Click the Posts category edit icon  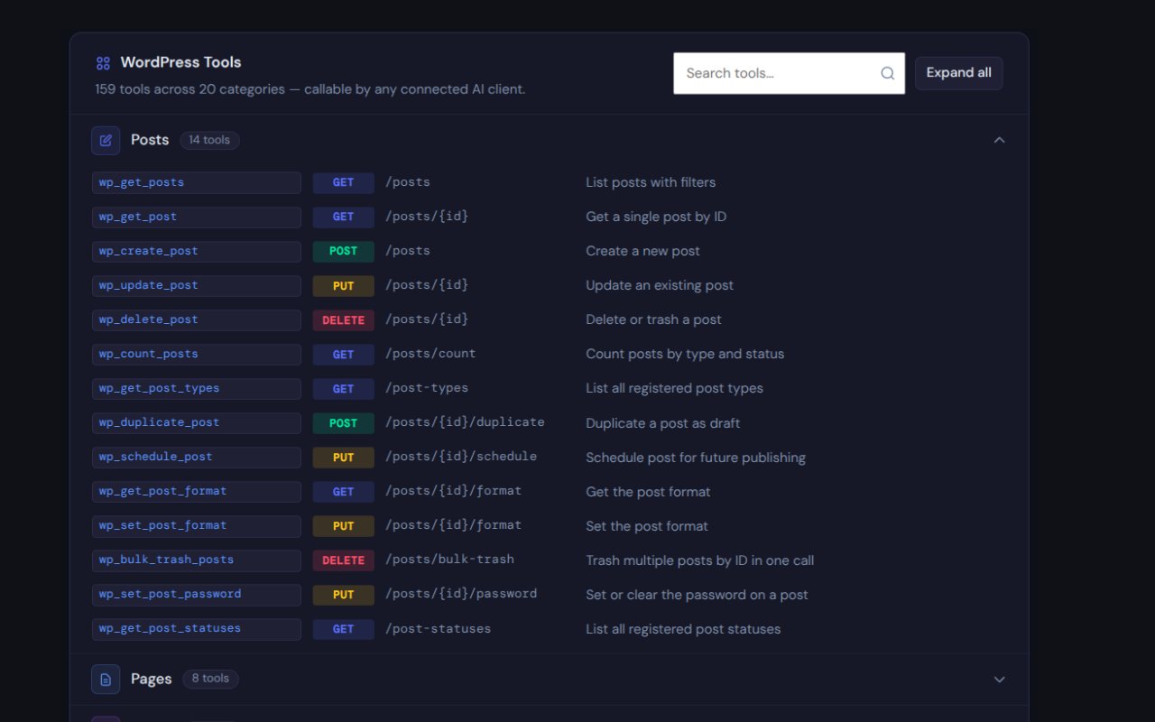click(106, 140)
